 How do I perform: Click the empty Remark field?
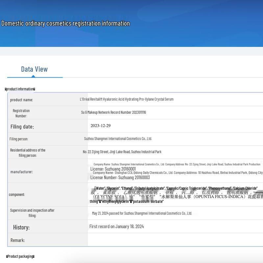[174, 240]
